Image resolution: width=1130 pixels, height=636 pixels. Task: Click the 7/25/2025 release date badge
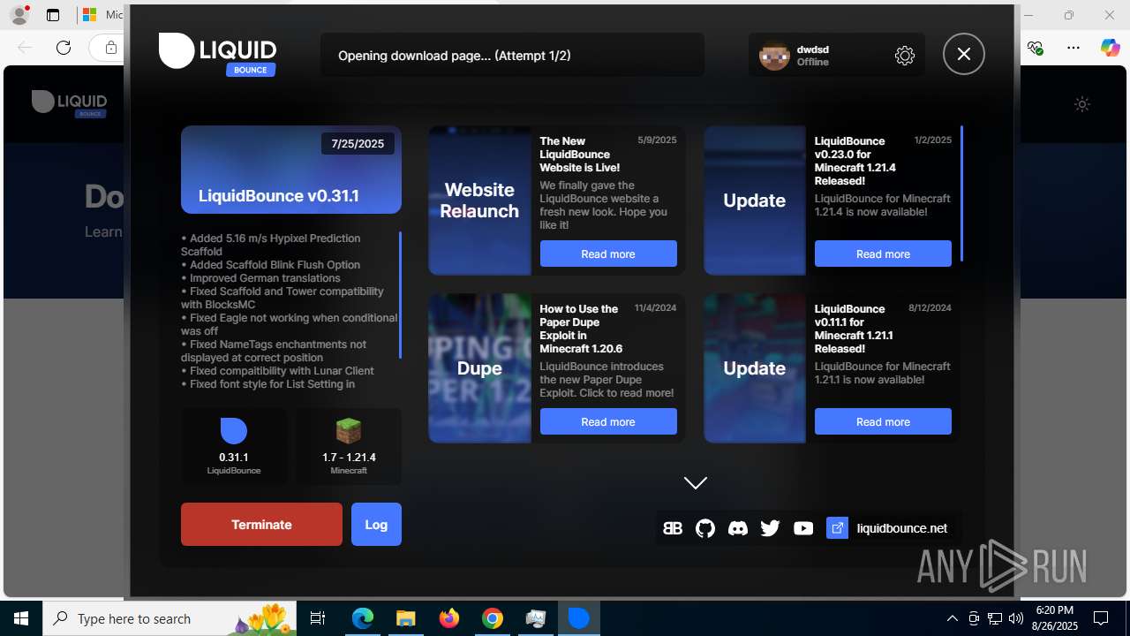coord(358,143)
